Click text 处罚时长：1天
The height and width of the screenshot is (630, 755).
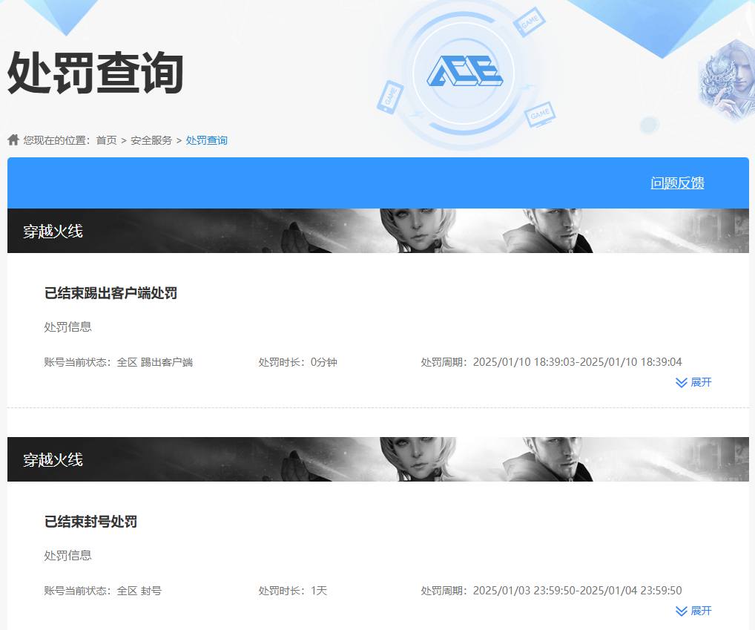click(x=293, y=591)
